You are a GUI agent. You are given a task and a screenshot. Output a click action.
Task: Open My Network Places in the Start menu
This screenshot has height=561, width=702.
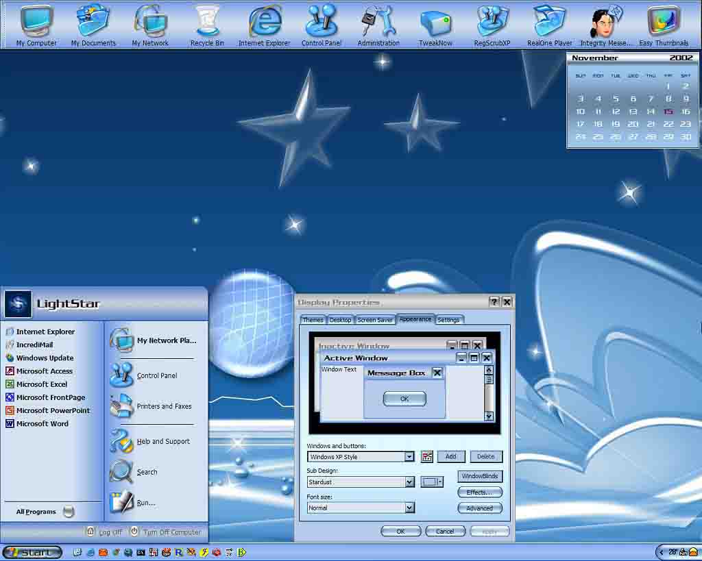click(x=153, y=340)
